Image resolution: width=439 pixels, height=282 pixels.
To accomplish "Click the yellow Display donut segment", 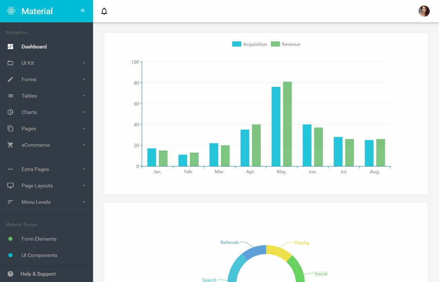I will coord(279,252).
